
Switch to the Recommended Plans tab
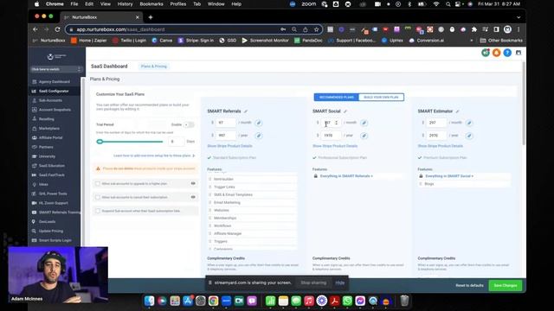click(337, 98)
